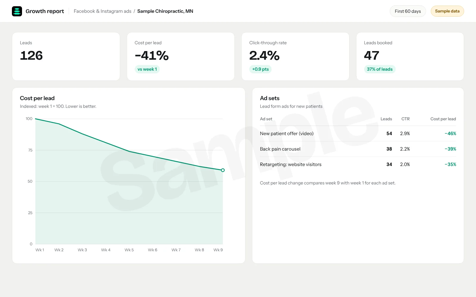Click the Leads booked value 47
Screen dimensions: 476x297
pyautogui.click(x=371, y=56)
